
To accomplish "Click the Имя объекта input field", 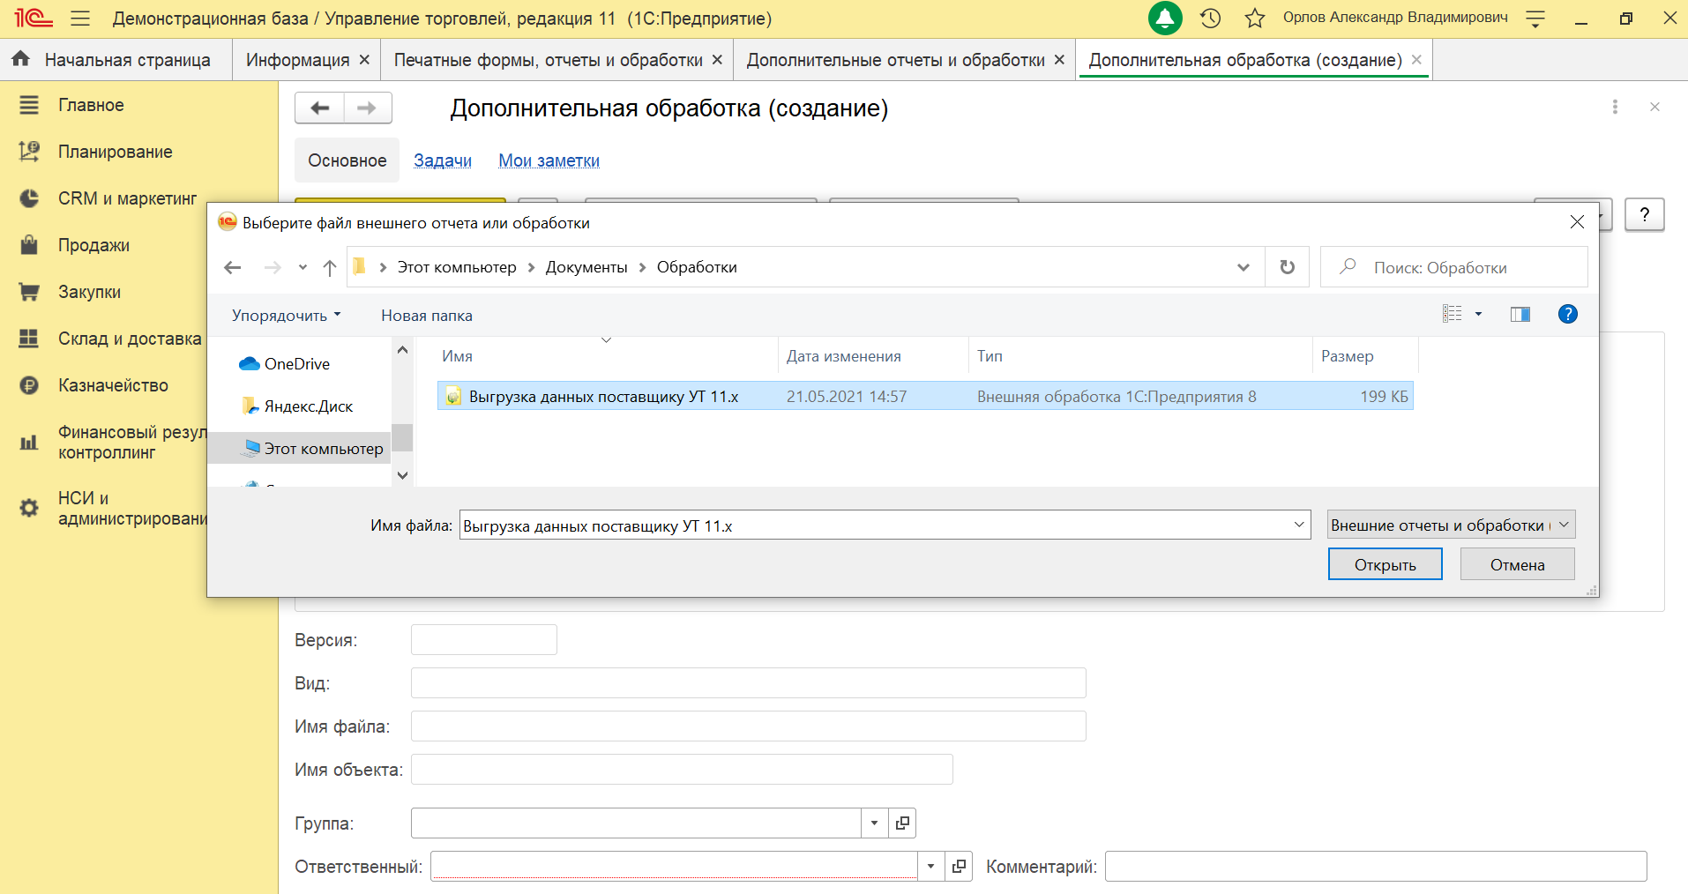I will click(682, 769).
